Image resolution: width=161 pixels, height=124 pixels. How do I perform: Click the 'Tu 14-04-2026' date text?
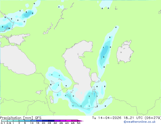pos(107,118)
